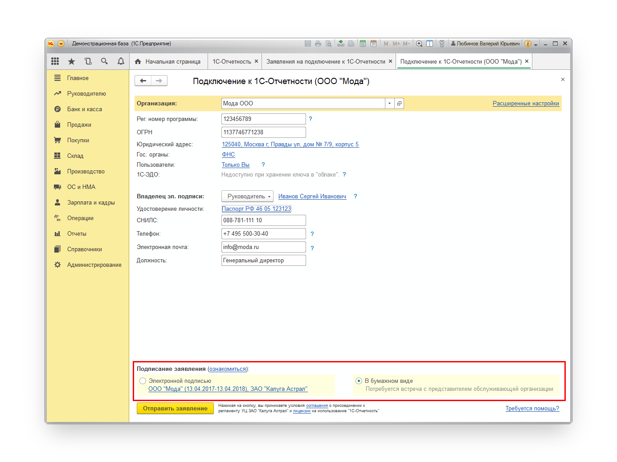Screen dimensions: 617x462
Task: Click the home icon on Начальная страница
Action: (138, 61)
